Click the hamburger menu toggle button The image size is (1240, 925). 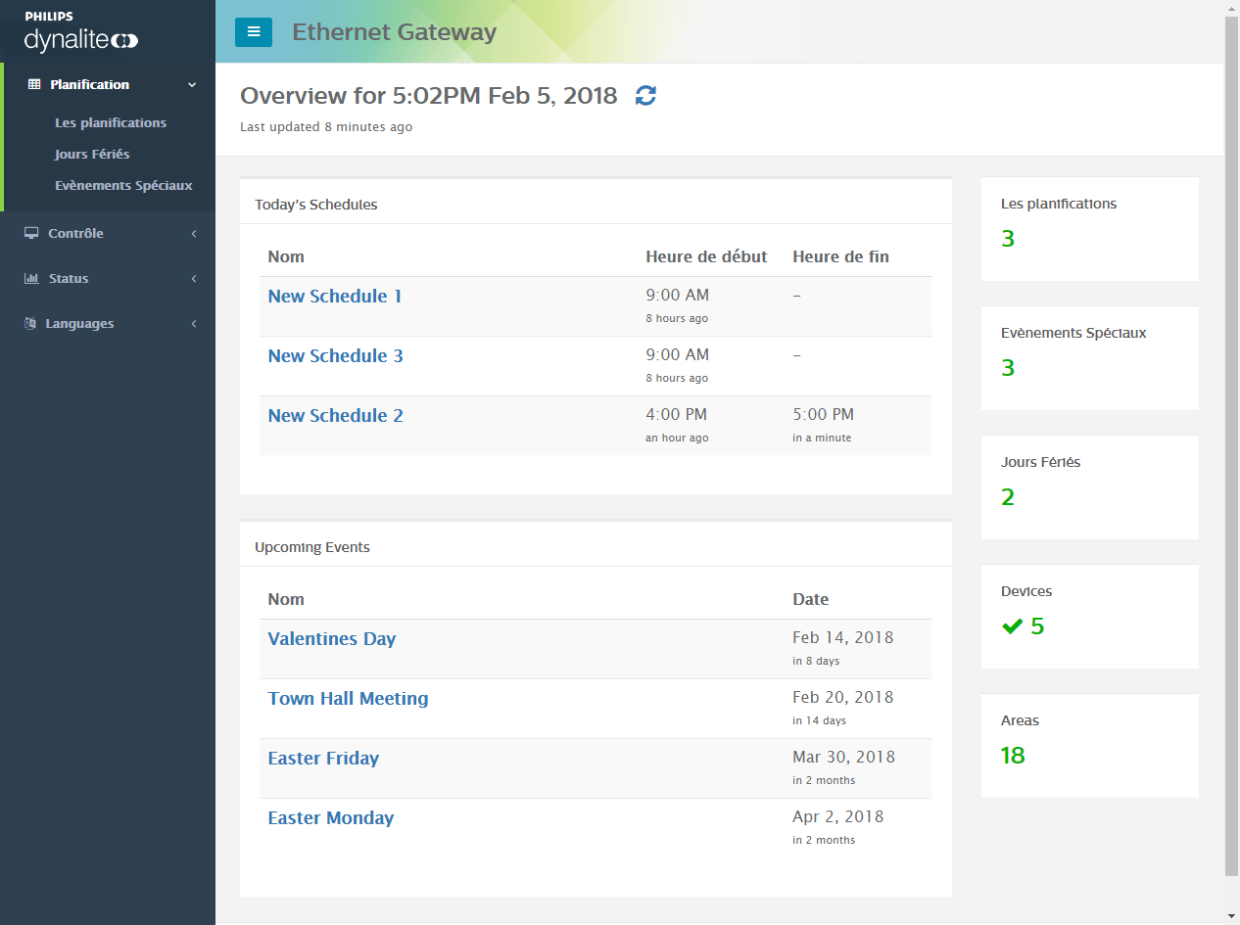pyautogui.click(x=254, y=31)
